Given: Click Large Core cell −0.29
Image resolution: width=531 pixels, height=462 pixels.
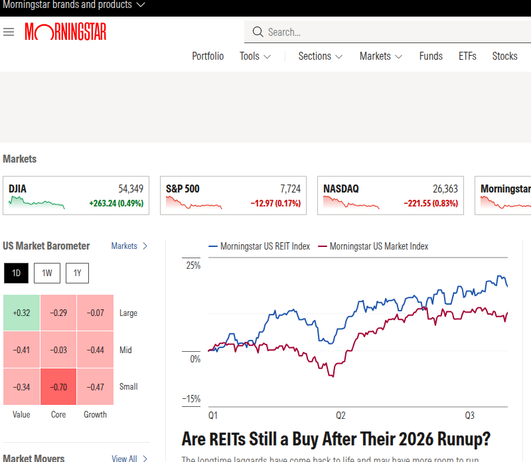Looking at the screenshot, I should pos(58,313).
